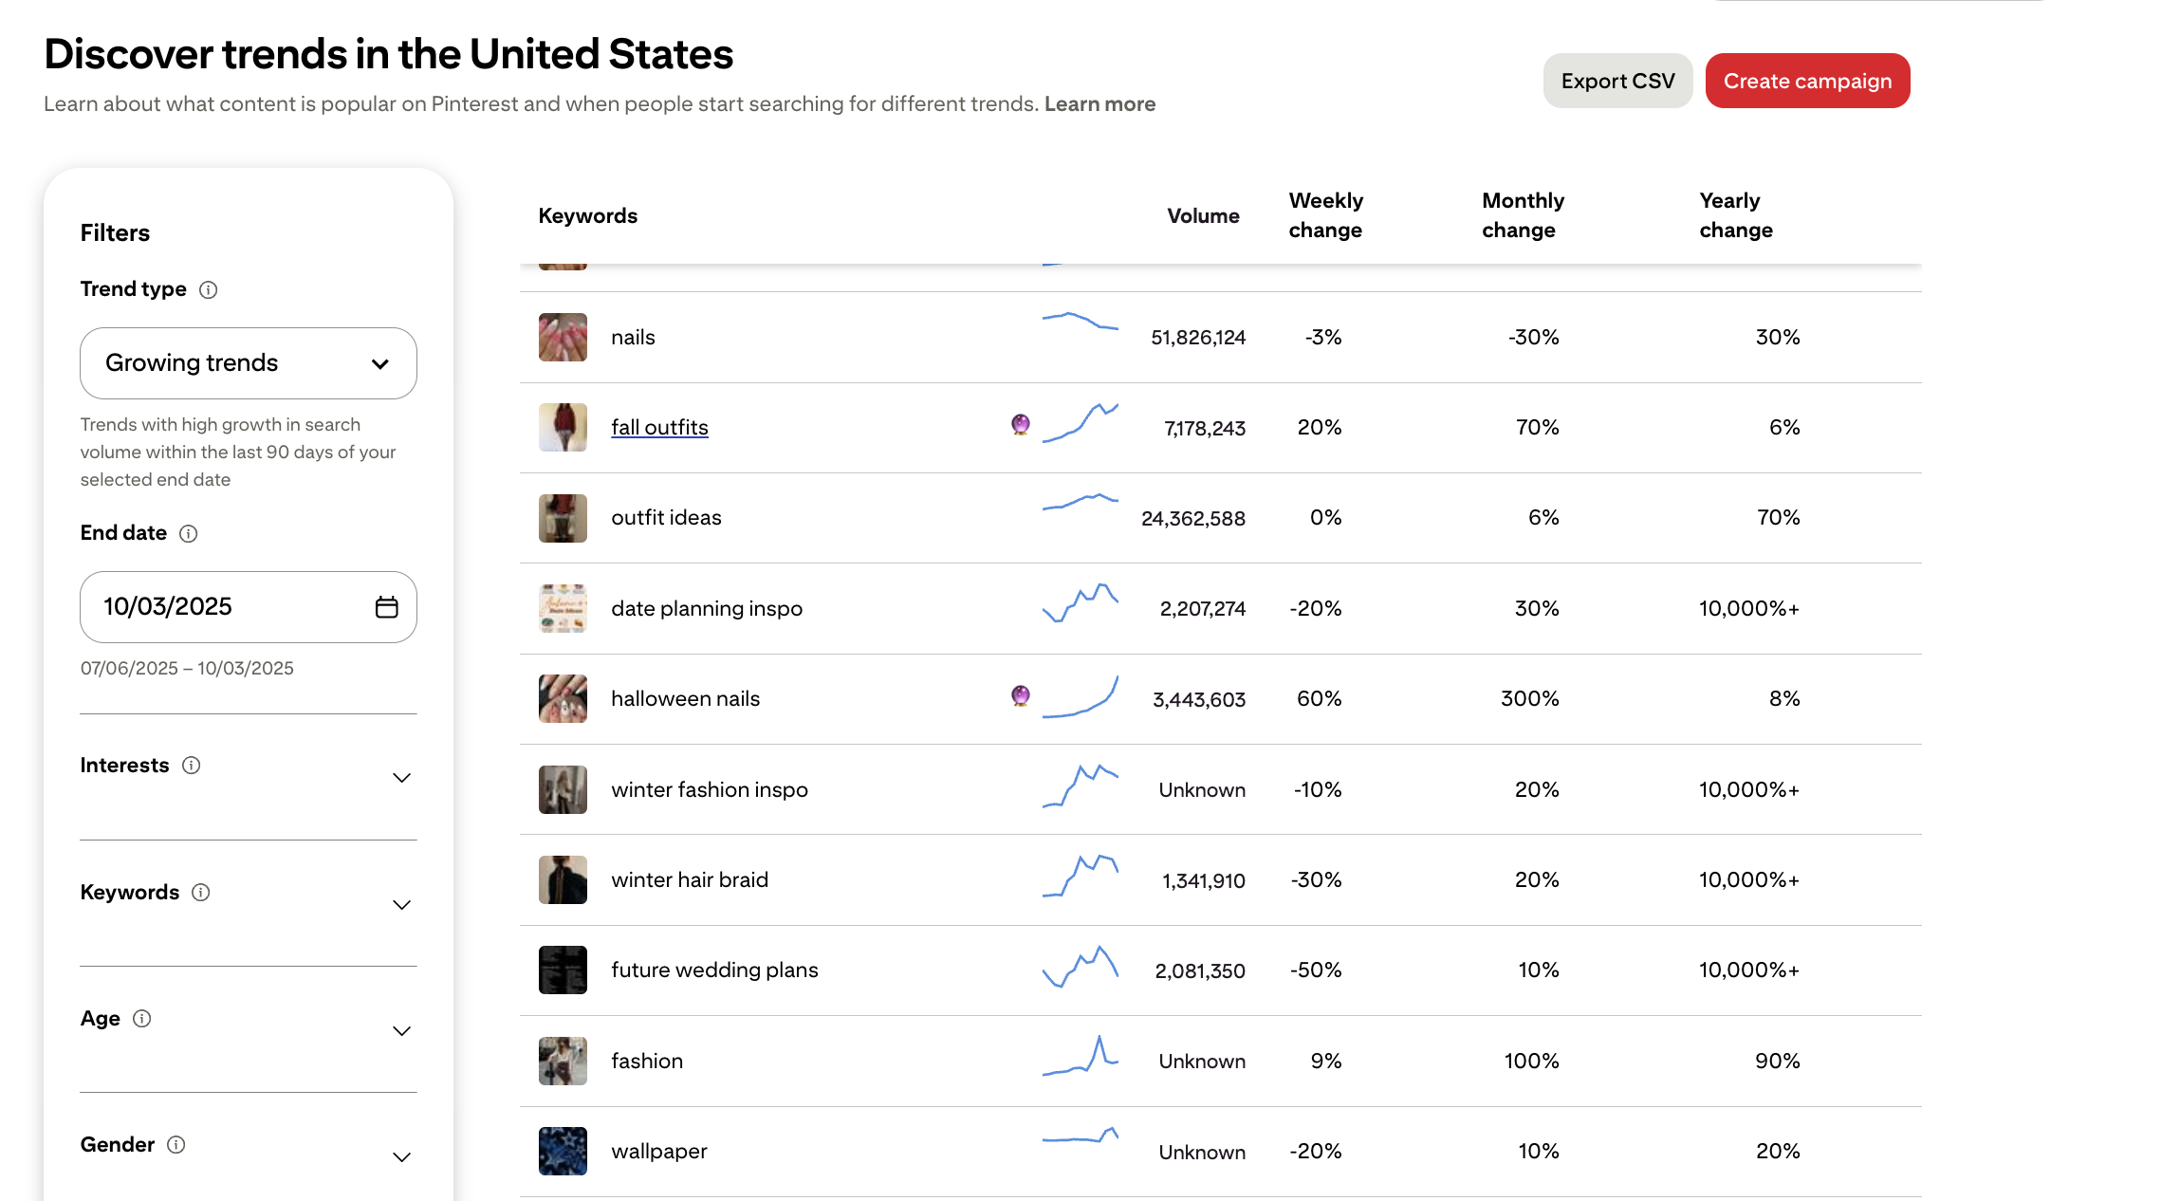Click the crystal ball icon beside fall outfits

coord(1021,424)
